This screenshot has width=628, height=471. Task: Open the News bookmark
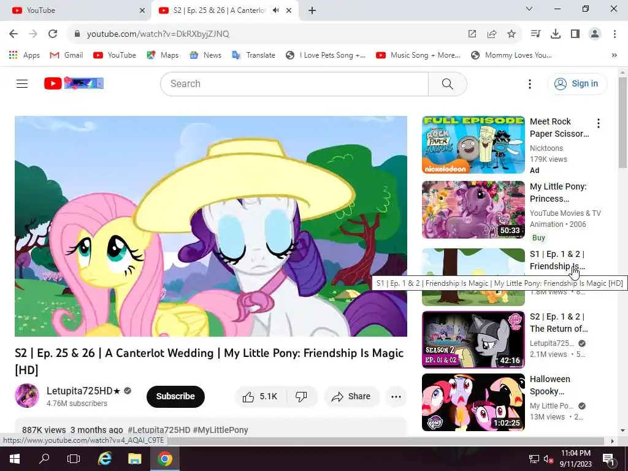tap(205, 55)
